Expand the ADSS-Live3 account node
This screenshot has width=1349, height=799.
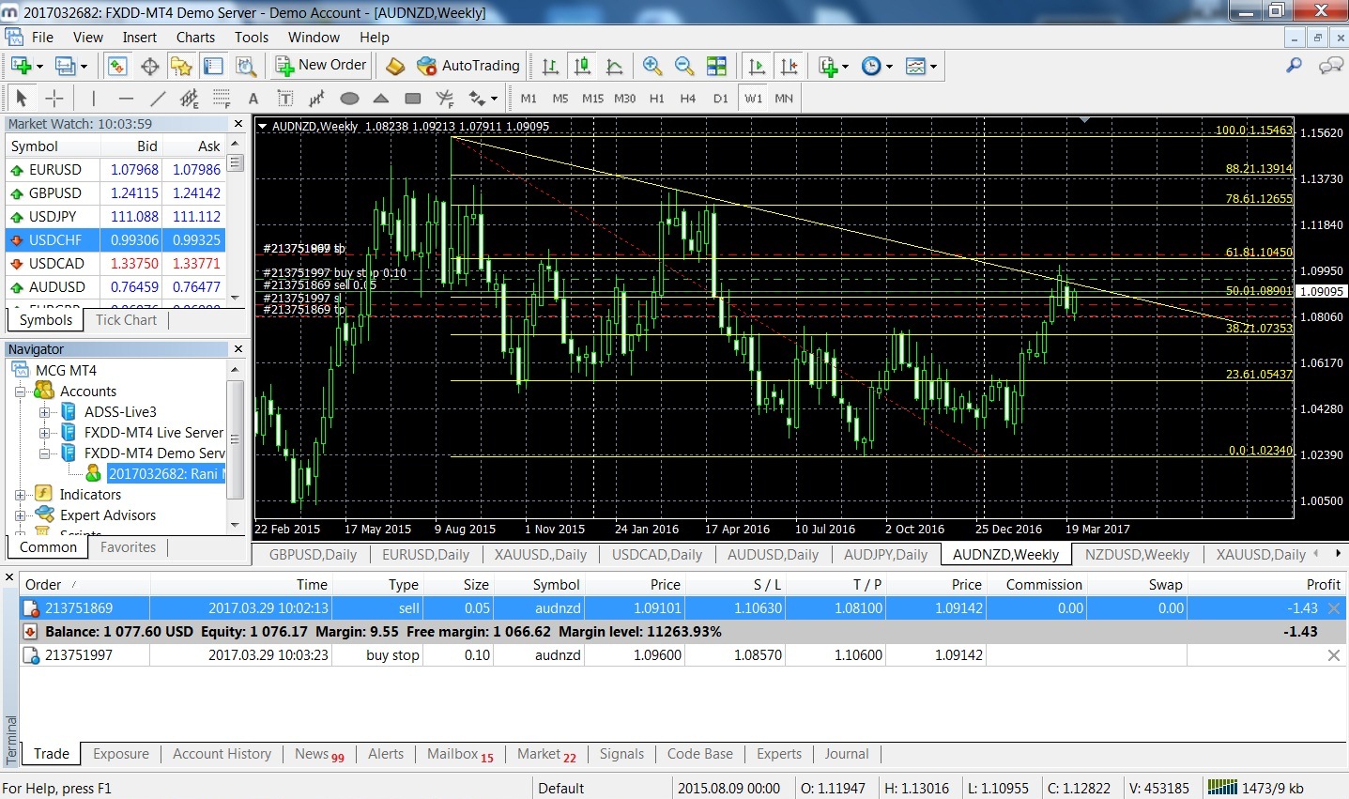pos(44,412)
